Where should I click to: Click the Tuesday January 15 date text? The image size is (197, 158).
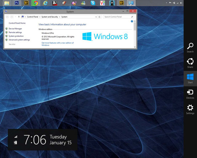point(61,140)
